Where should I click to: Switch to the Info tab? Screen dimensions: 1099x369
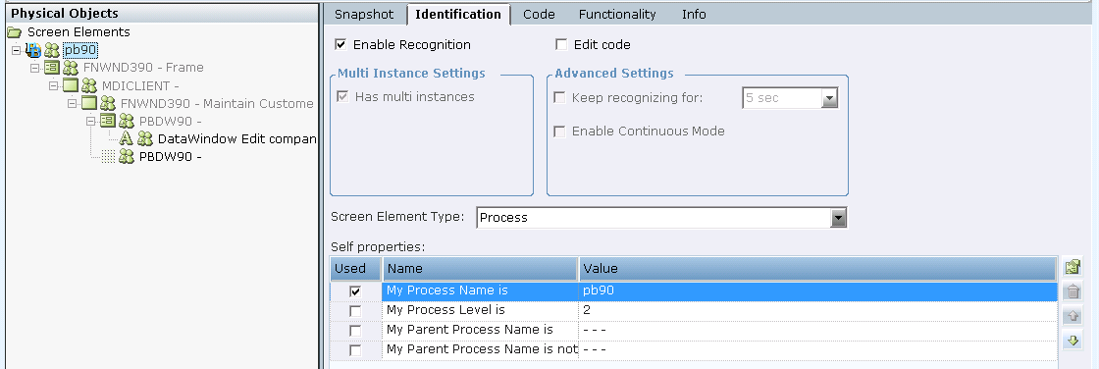pos(694,14)
